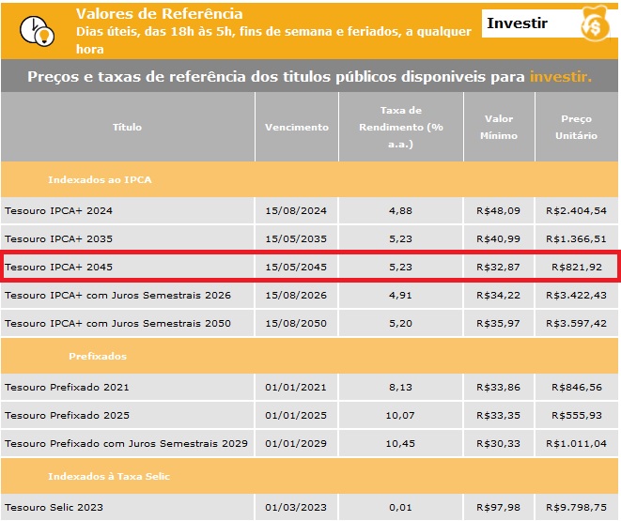
Task: Click the Preço Unitário column header
Action: 578,127
